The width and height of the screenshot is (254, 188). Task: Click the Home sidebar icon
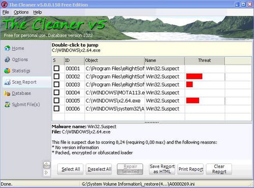coord(7,48)
